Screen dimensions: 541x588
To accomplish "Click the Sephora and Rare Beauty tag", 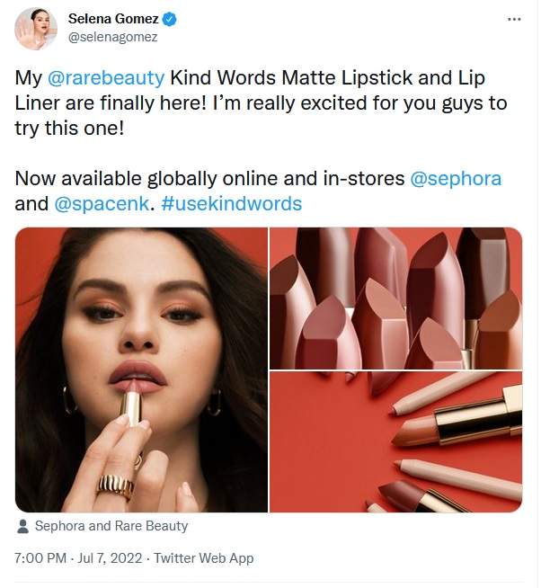I will (x=111, y=526).
